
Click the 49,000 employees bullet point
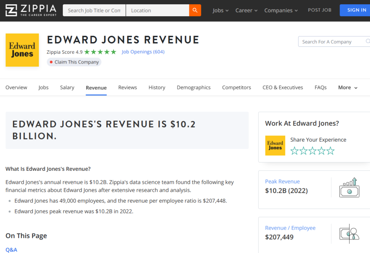[121, 201]
